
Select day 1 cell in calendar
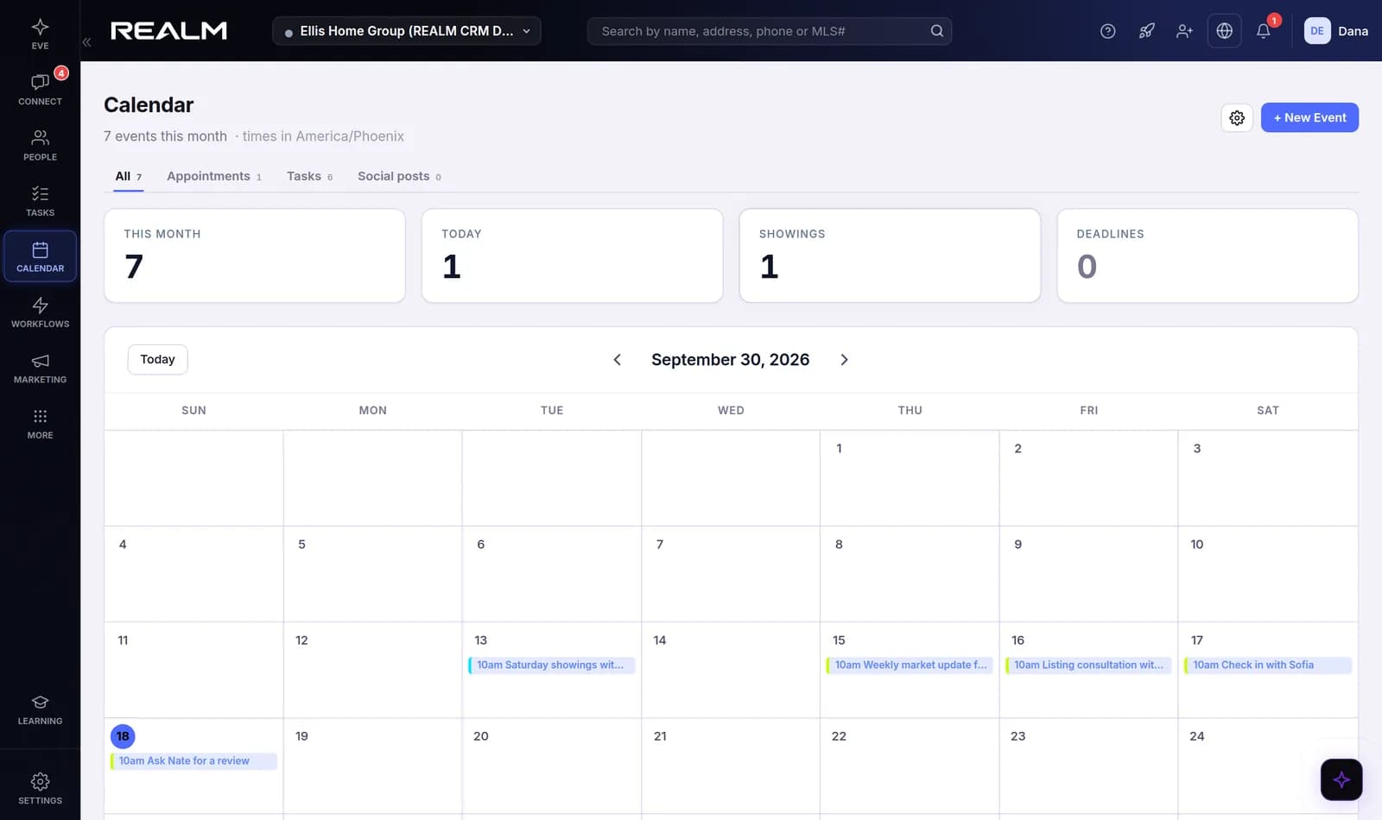click(x=910, y=478)
